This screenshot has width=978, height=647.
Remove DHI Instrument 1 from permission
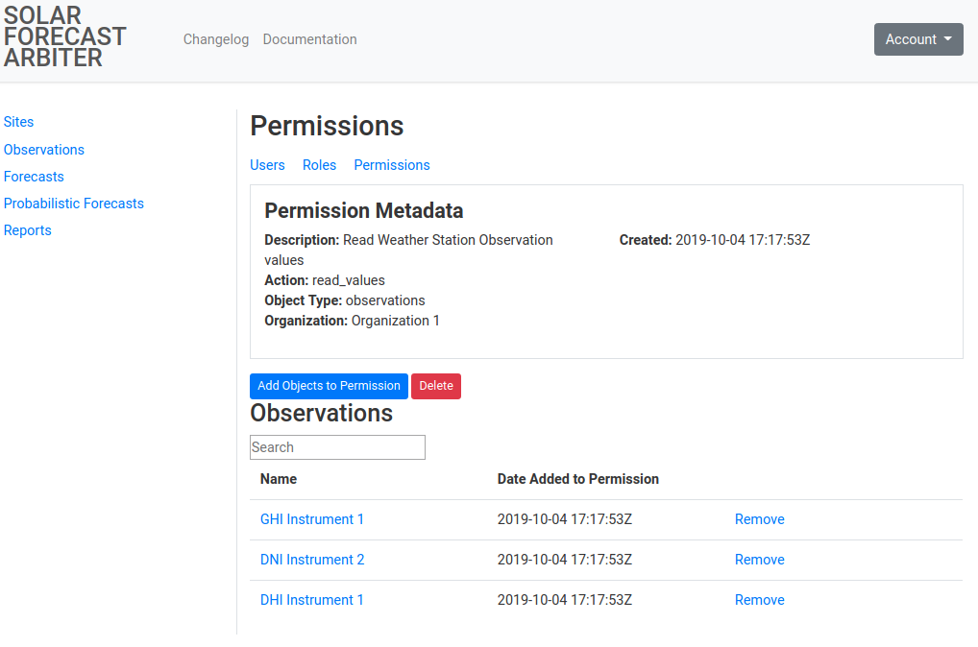point(759,600)
